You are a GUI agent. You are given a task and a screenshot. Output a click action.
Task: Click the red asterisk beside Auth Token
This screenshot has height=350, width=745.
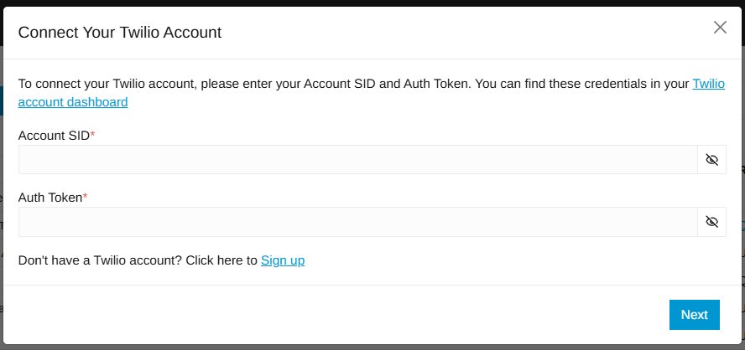[86, 196]
